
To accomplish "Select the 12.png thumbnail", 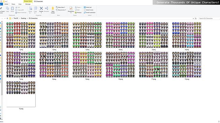I will tap(187, 65).
